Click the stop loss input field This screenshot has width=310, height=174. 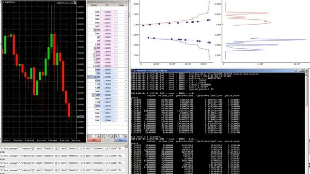click(x=94, y=136)
